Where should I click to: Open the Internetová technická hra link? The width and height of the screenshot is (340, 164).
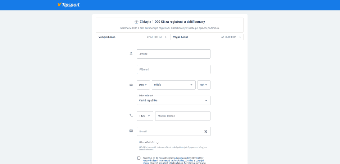[172, 160]
